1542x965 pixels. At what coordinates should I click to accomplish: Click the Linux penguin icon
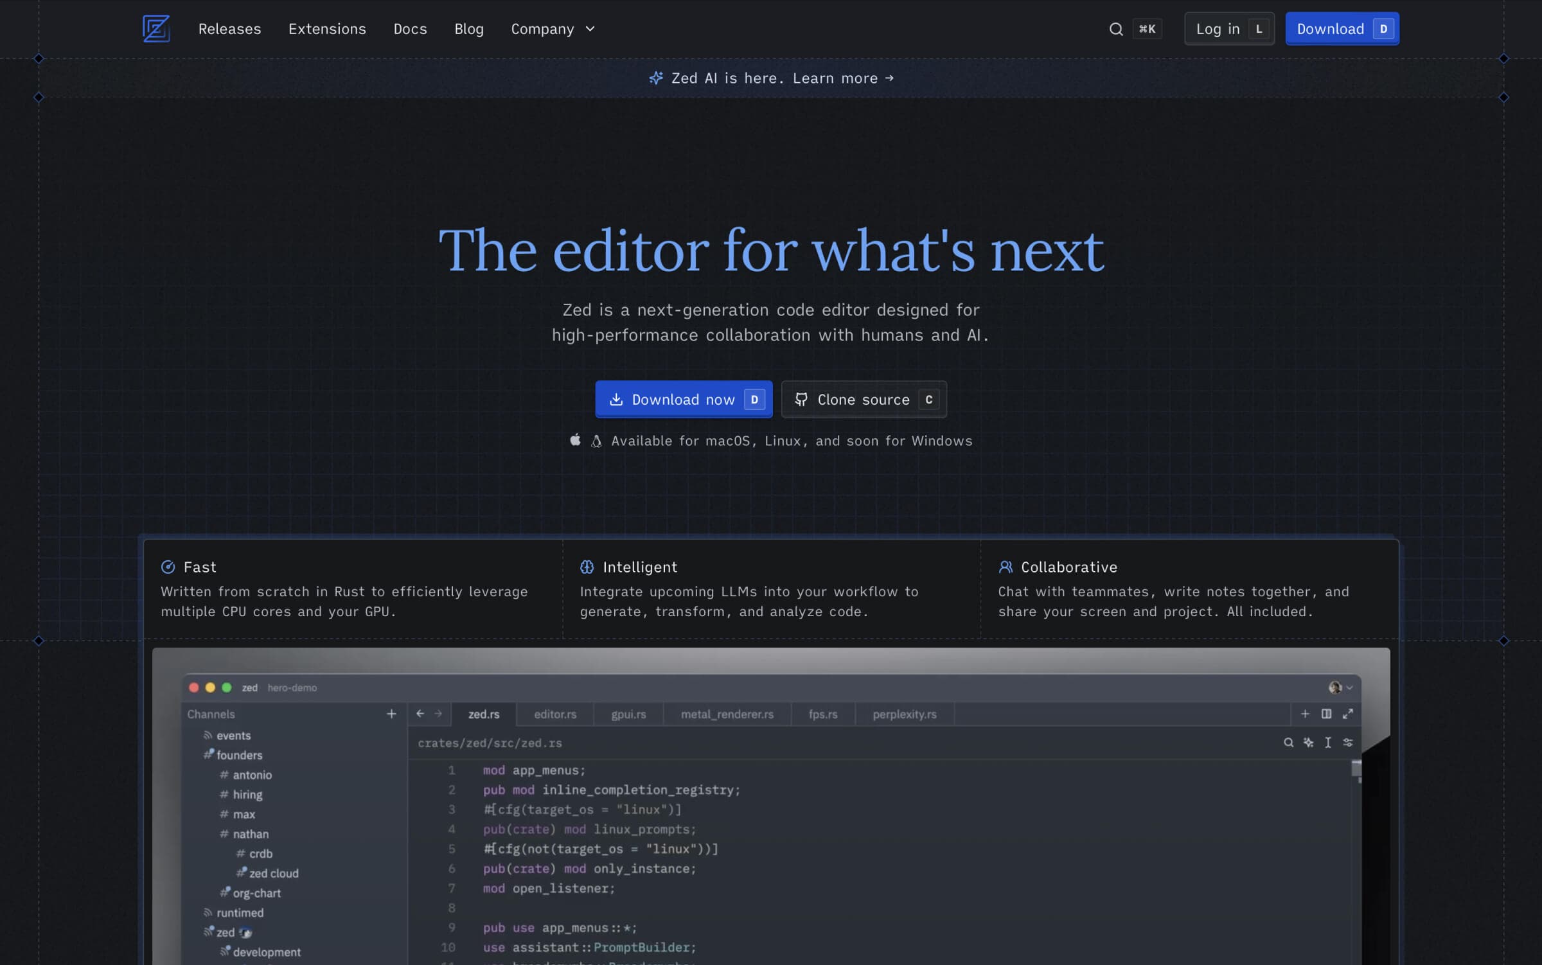596,441
